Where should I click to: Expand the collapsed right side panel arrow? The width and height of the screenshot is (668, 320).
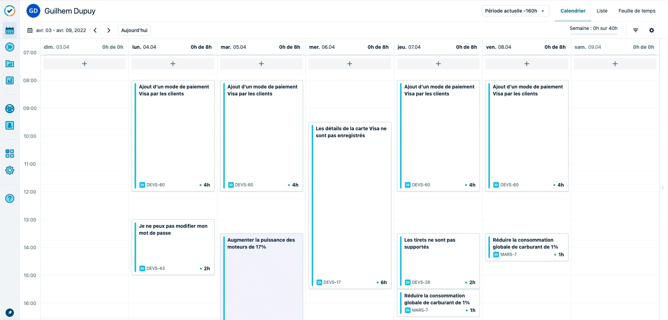[x=663, y=188]
